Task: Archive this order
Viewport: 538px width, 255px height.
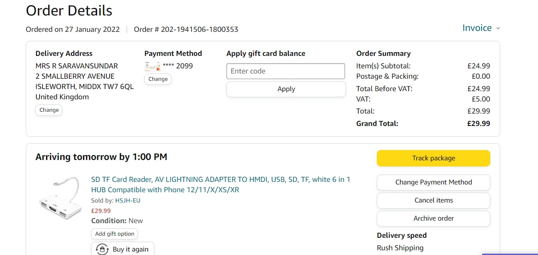Action: click(x=433, y=218)
